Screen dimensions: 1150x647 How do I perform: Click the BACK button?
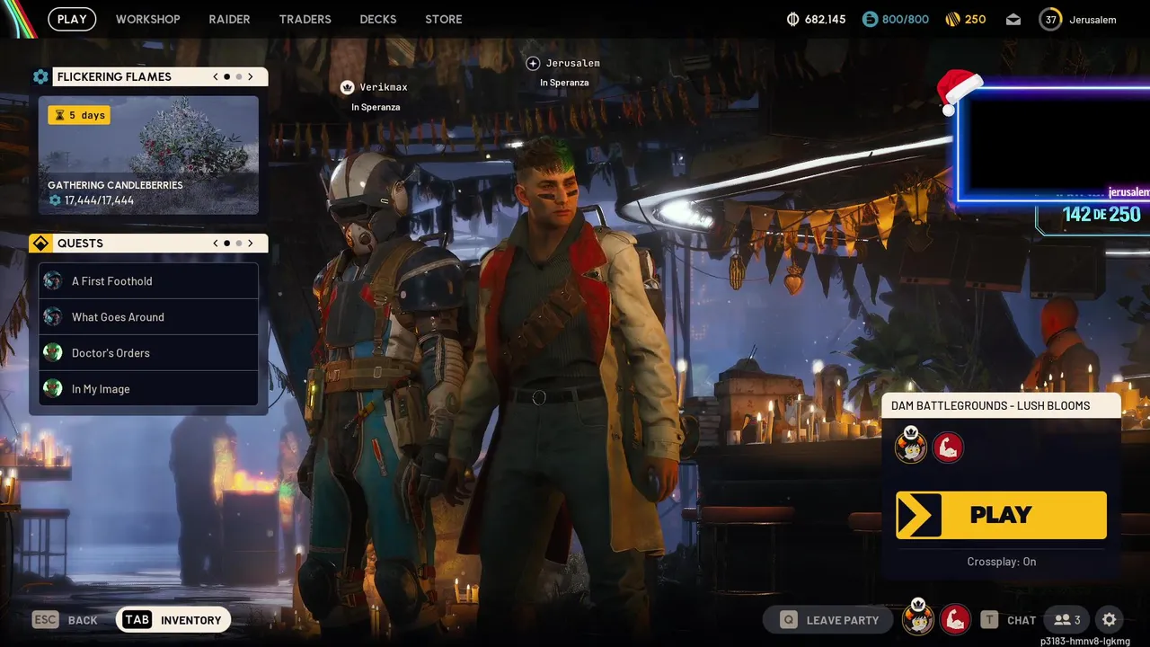[x=65, y=620]
